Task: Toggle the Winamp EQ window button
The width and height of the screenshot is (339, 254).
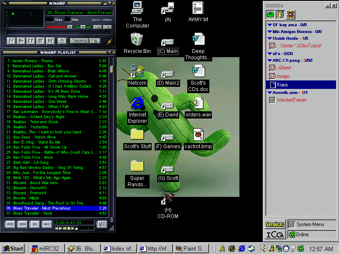Action: point(98,27)
